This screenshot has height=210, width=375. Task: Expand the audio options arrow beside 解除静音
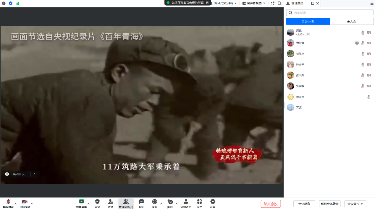(15, 204)
